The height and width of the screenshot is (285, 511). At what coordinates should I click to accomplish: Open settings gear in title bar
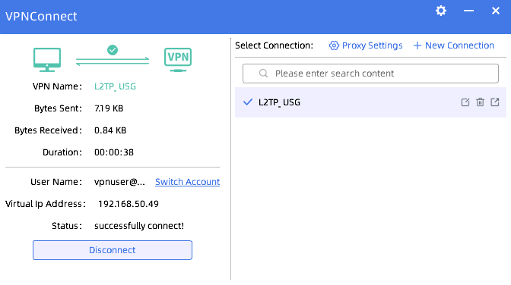(441, 11)
